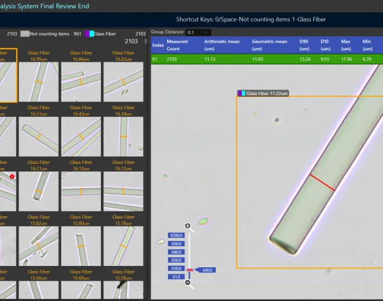The image size is (383, 301).
Task: Click the gray Not counting items swatch
Action: click(x=25, y=34)
